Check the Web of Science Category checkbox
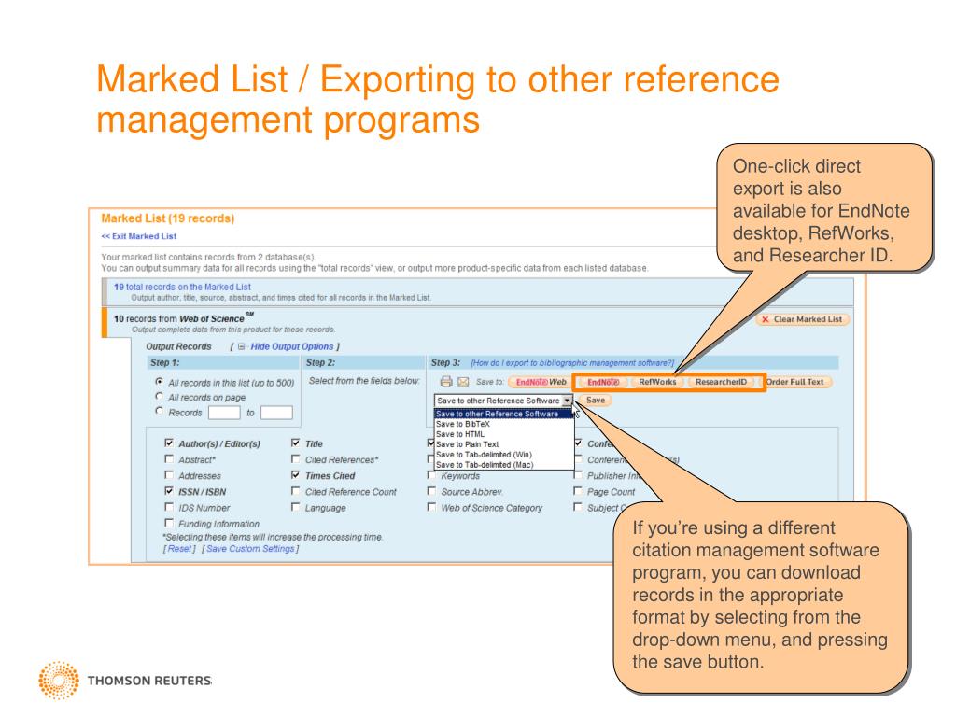 [431, 507]
